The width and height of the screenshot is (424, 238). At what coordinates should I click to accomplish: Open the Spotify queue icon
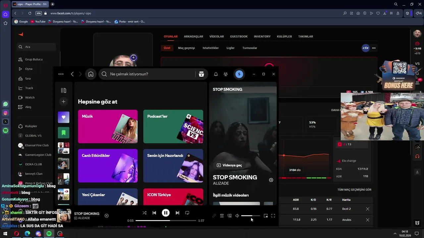click(222, 216)
